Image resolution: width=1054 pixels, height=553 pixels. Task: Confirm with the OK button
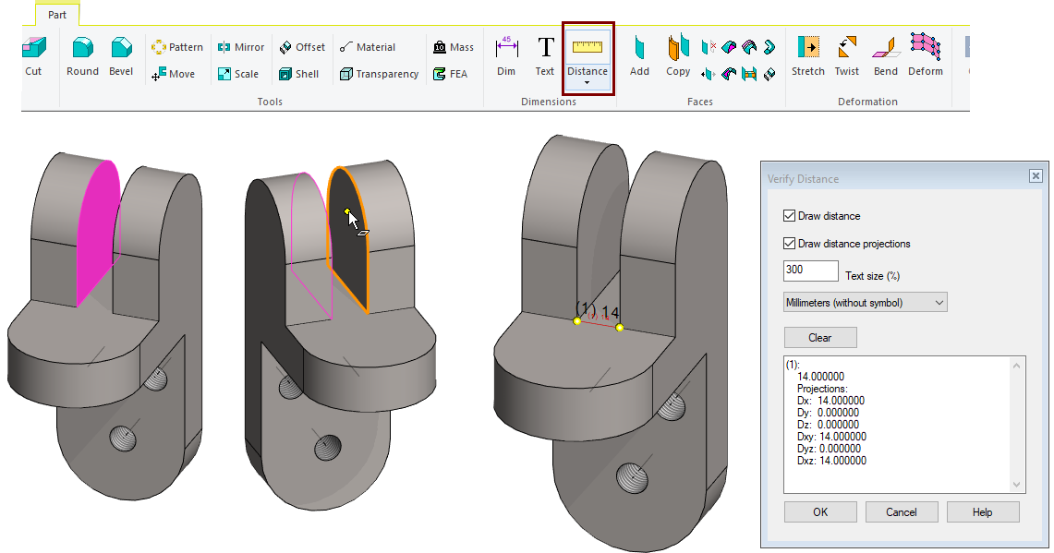[x=820, y=512]
